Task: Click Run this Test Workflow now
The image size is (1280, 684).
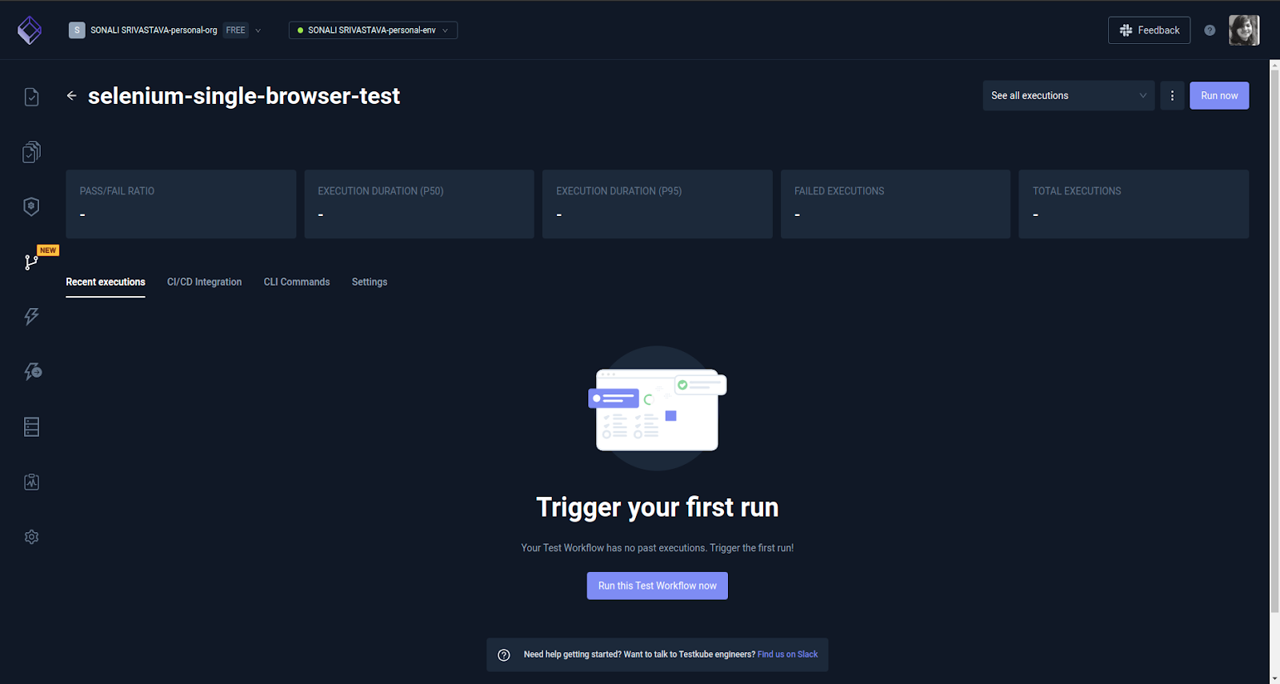Action: (x=657, y=586)
